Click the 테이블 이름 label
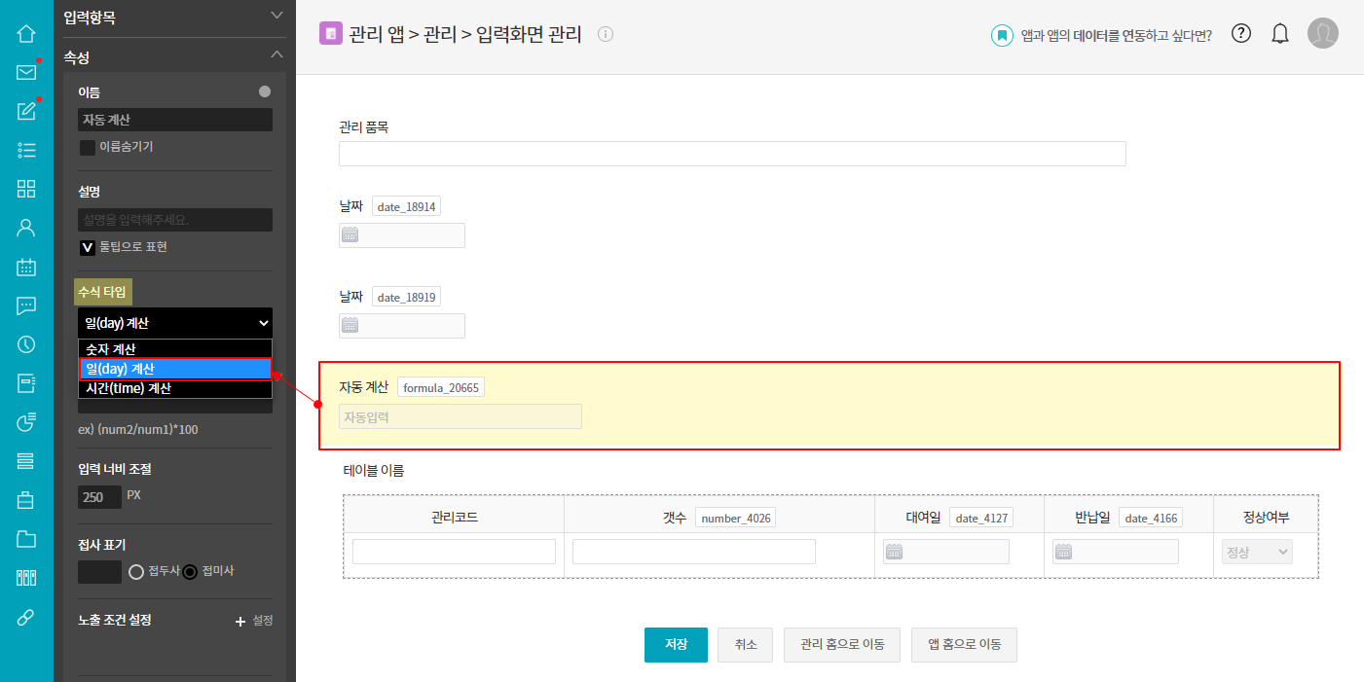 [374, 470]
